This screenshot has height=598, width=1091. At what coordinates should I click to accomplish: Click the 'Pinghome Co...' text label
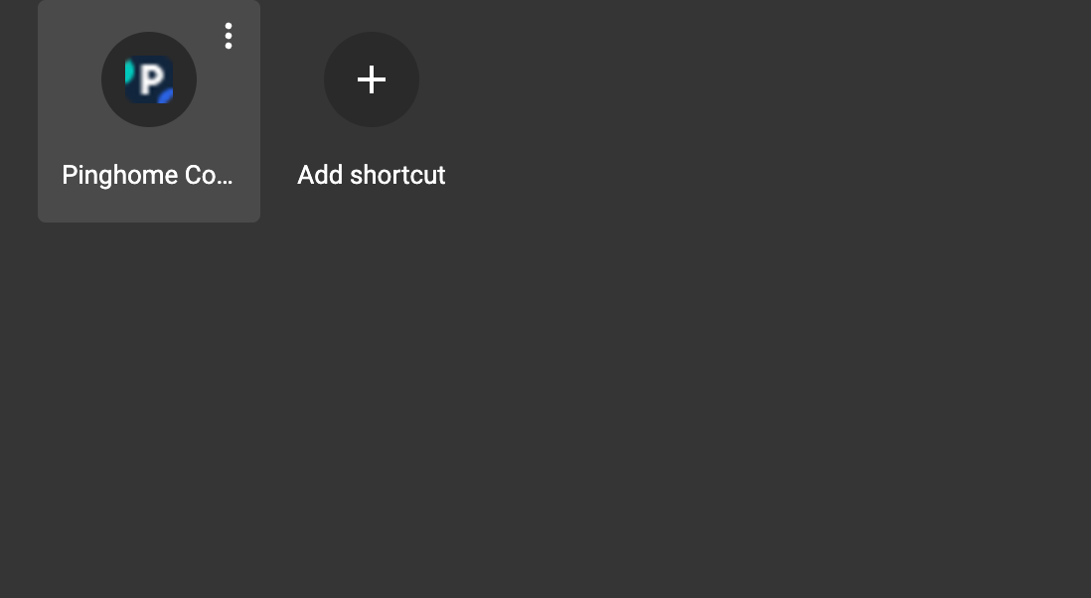147,175
